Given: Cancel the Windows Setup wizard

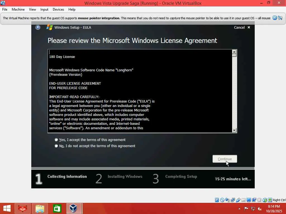Looking at the screenshot, I should [239, 28].
